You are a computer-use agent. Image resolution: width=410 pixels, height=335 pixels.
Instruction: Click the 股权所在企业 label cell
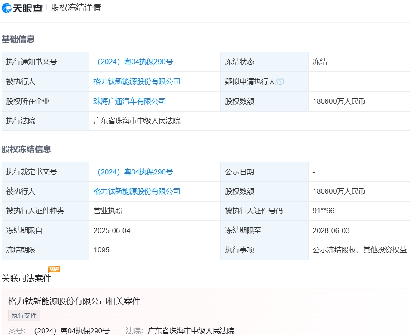coord(46,101)
